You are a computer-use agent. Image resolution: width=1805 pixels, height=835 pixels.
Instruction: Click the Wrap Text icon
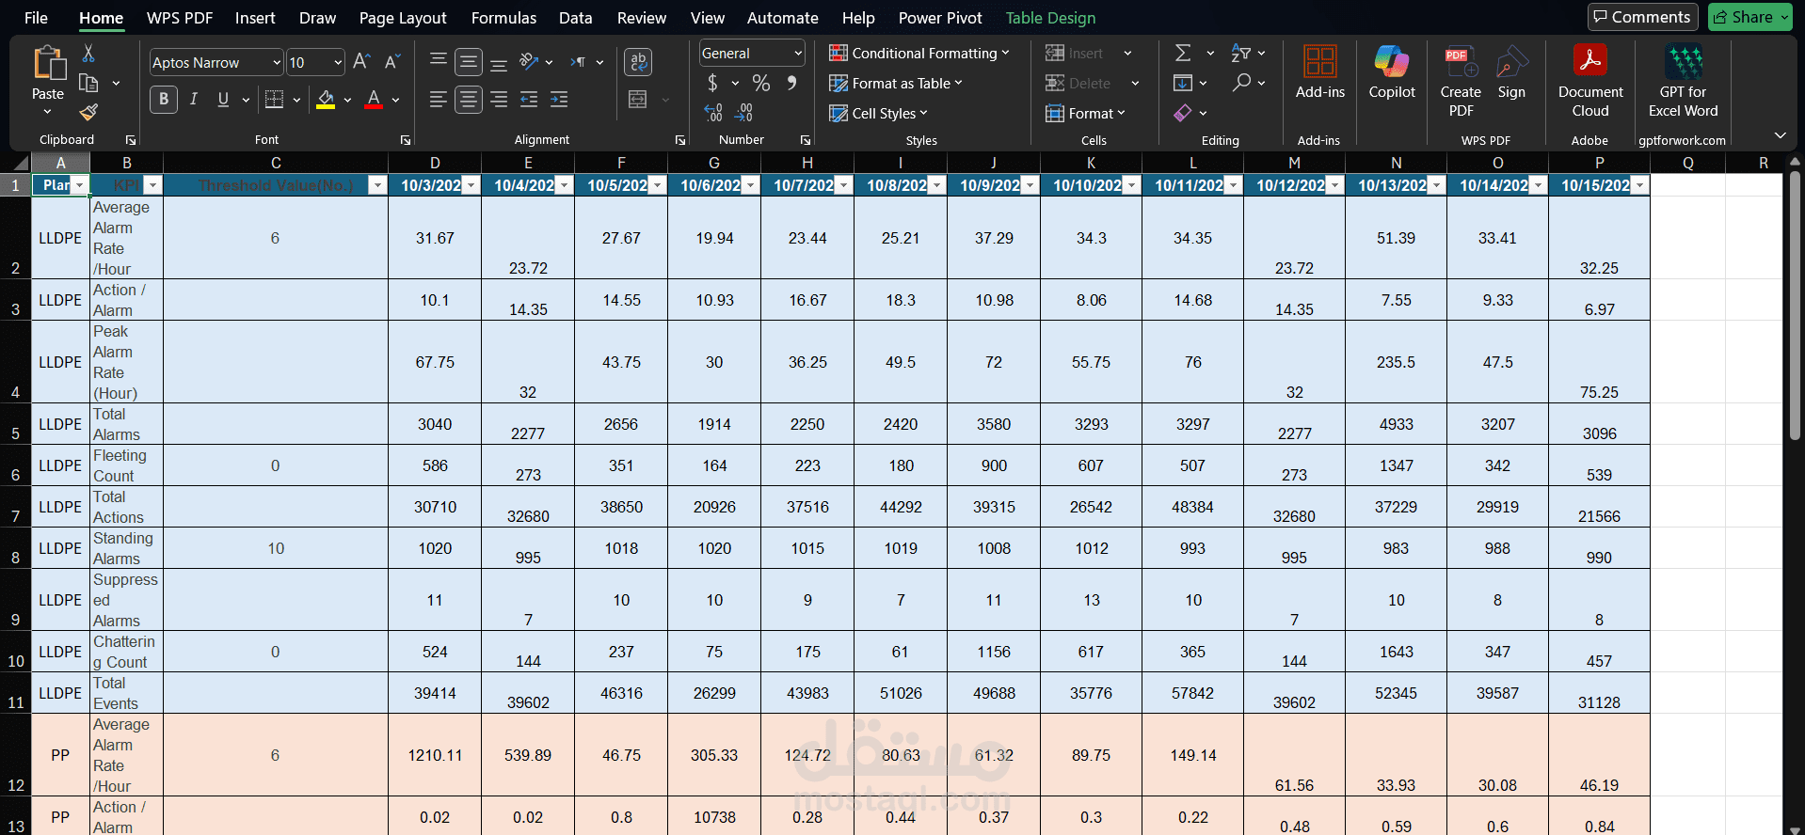click(x=639, y=62)
